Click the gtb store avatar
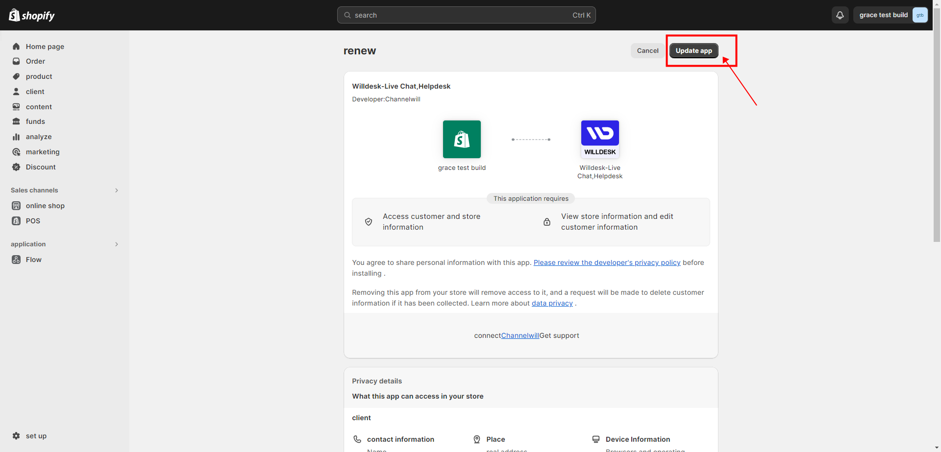 coord(920,15)
